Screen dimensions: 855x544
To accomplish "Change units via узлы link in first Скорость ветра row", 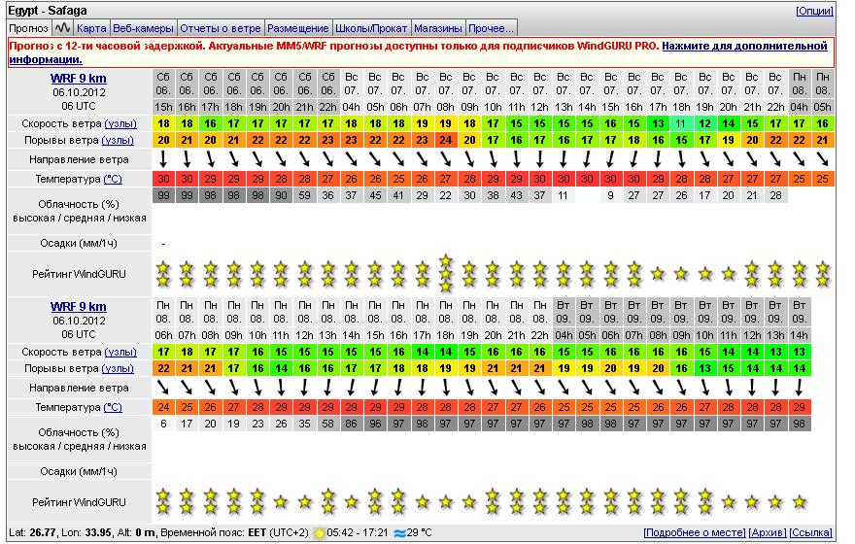I will (120, 123).
